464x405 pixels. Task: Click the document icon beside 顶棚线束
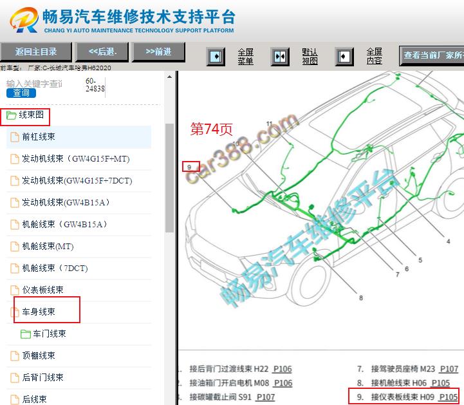click(15, 356)
